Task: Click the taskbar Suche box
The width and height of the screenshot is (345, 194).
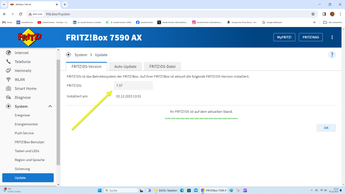Action: coord(121,191)
